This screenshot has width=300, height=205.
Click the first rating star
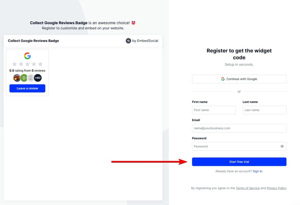(15, 64)
